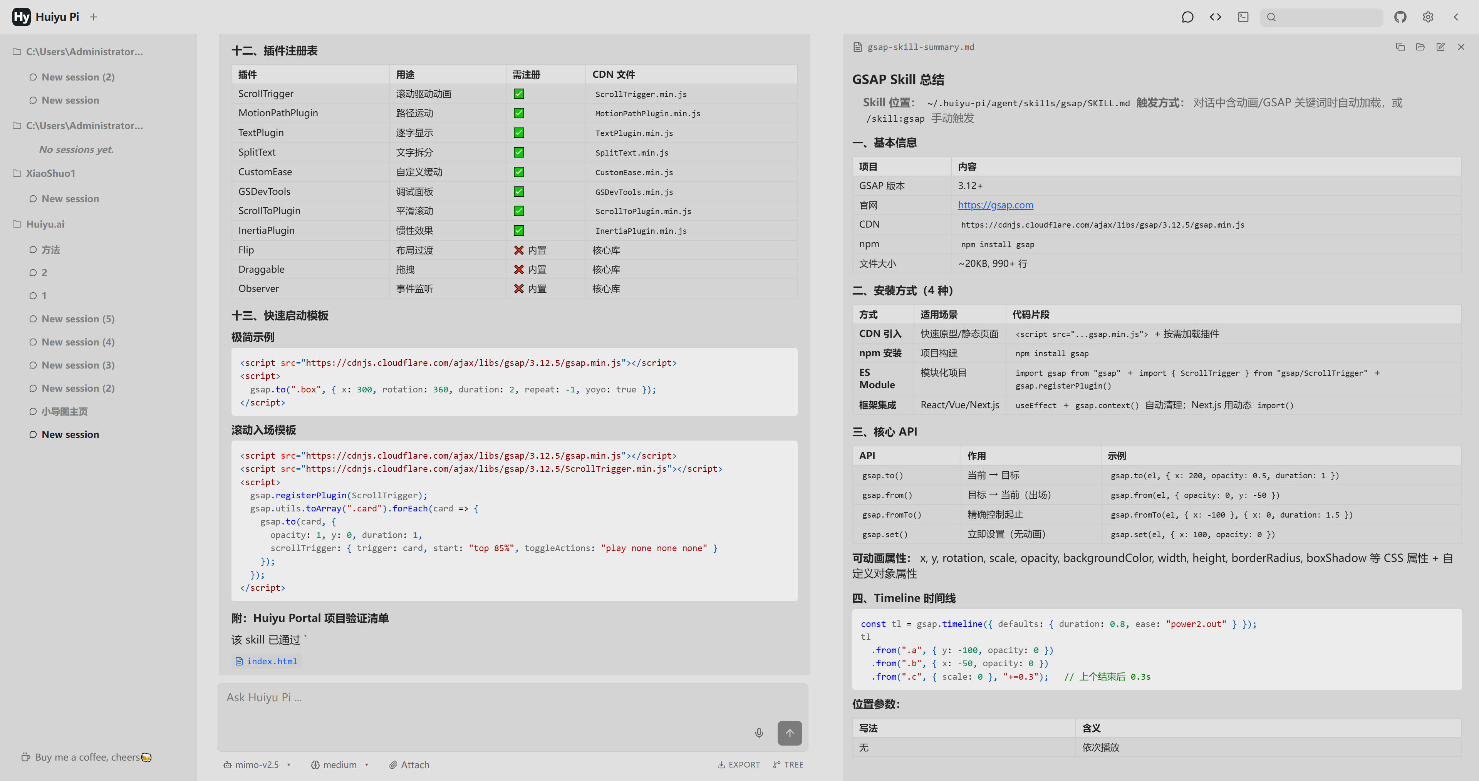Open New session (2) under first folder
This screenshot has width=1479, height=781.
pyautogui.click(x=72, y=77)
